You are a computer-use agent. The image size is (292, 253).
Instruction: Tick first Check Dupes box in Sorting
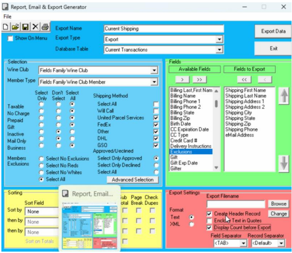152,211
